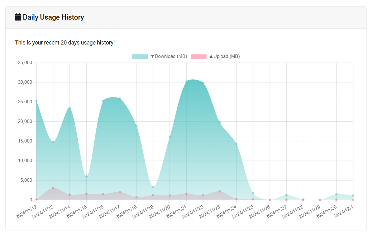This screenshot has width=373, height=234.
Task: Click the Daily Usage History heading
Action: click(53, 17)
